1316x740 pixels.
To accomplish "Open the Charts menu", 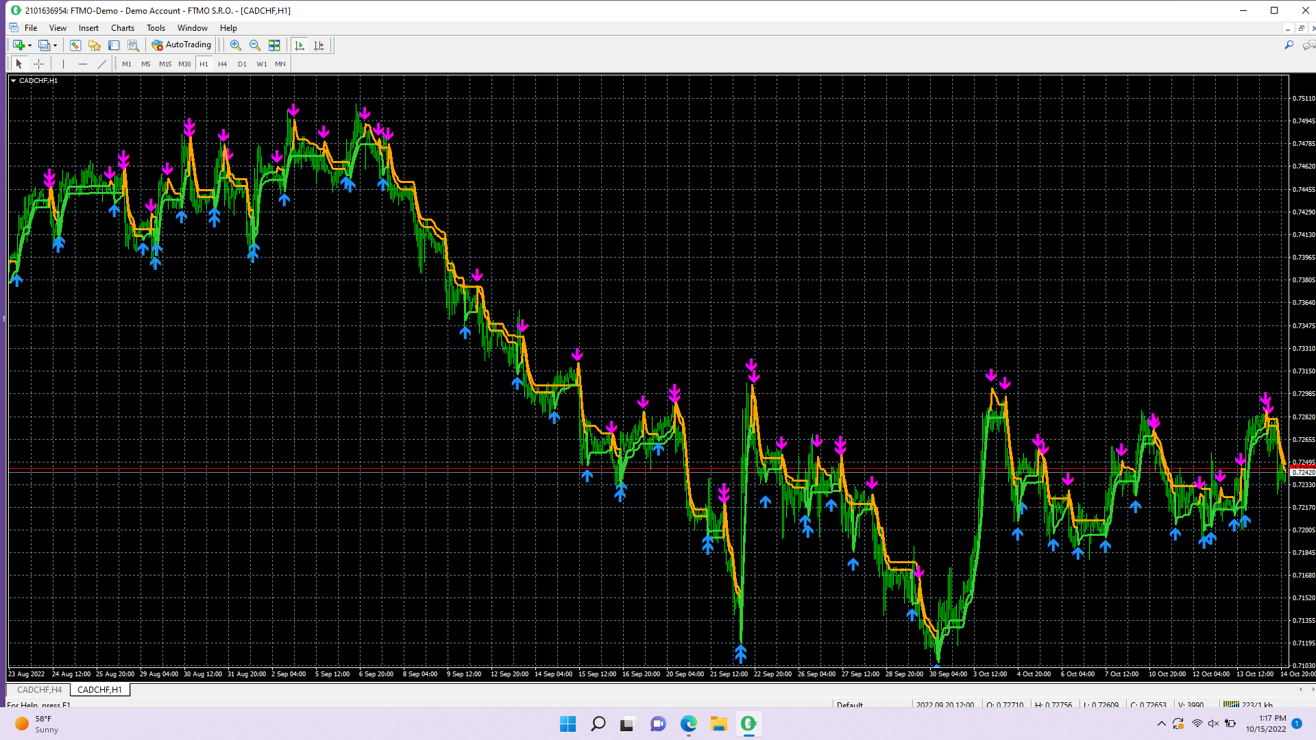I will (x=122, y=28).
